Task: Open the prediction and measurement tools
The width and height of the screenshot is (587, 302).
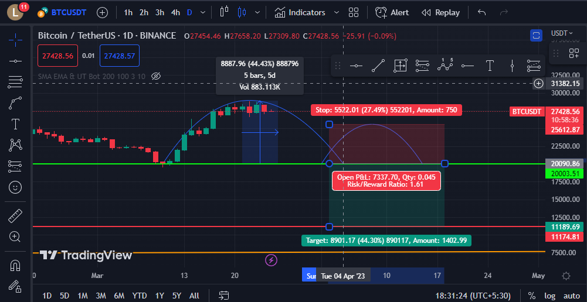Action: click(15, 166)
